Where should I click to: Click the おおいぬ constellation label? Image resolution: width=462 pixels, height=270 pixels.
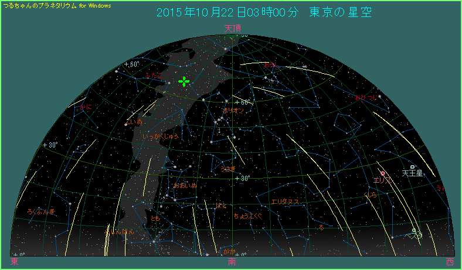(185, 185)
